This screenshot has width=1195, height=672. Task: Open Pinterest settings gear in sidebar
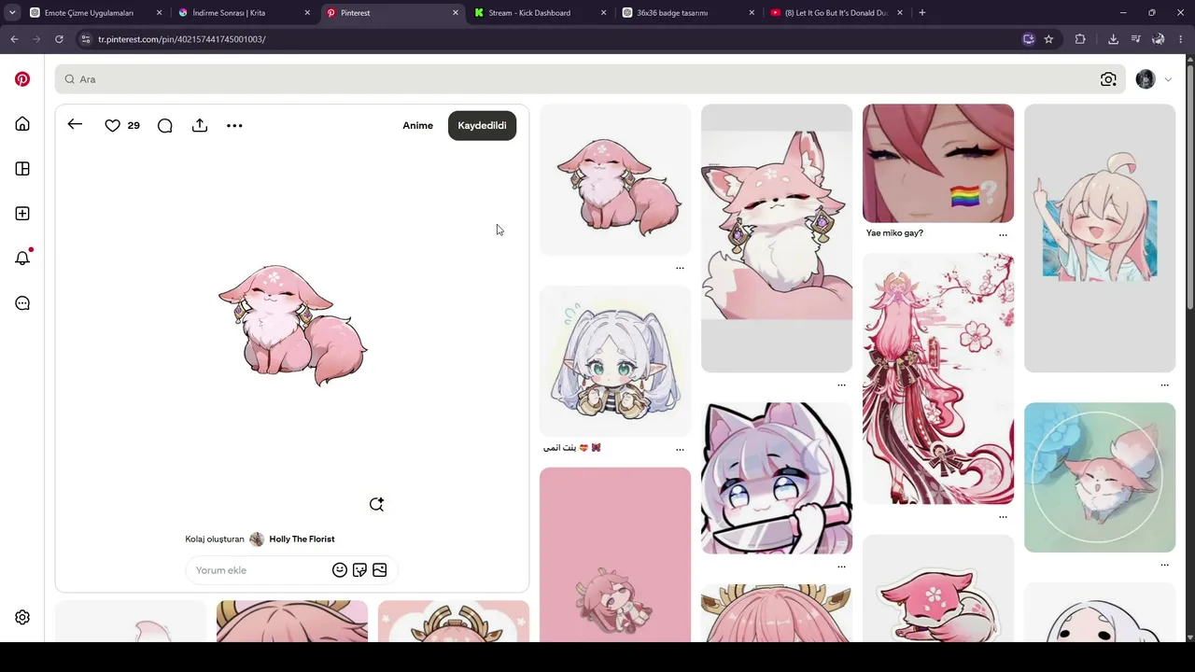22,617
